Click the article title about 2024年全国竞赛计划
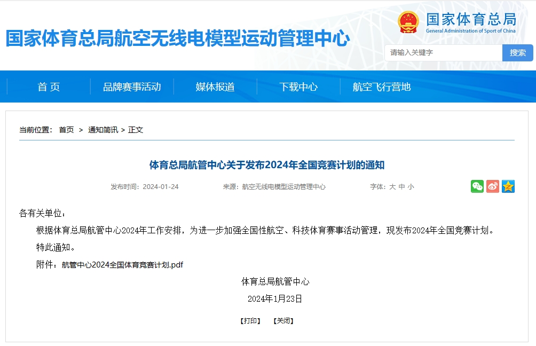Viewport: 536px width, 346px height. (x=267, y=165)
